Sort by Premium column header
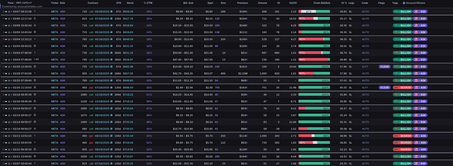Screen dimensions: 453x166 [243, 3]
